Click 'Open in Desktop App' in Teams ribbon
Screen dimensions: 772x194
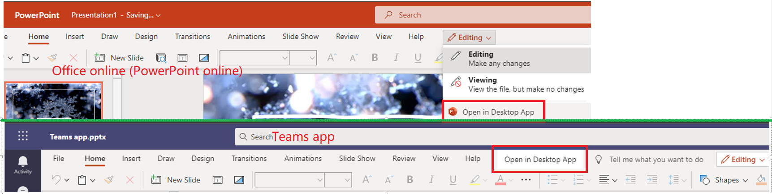[x=540, y=160]
